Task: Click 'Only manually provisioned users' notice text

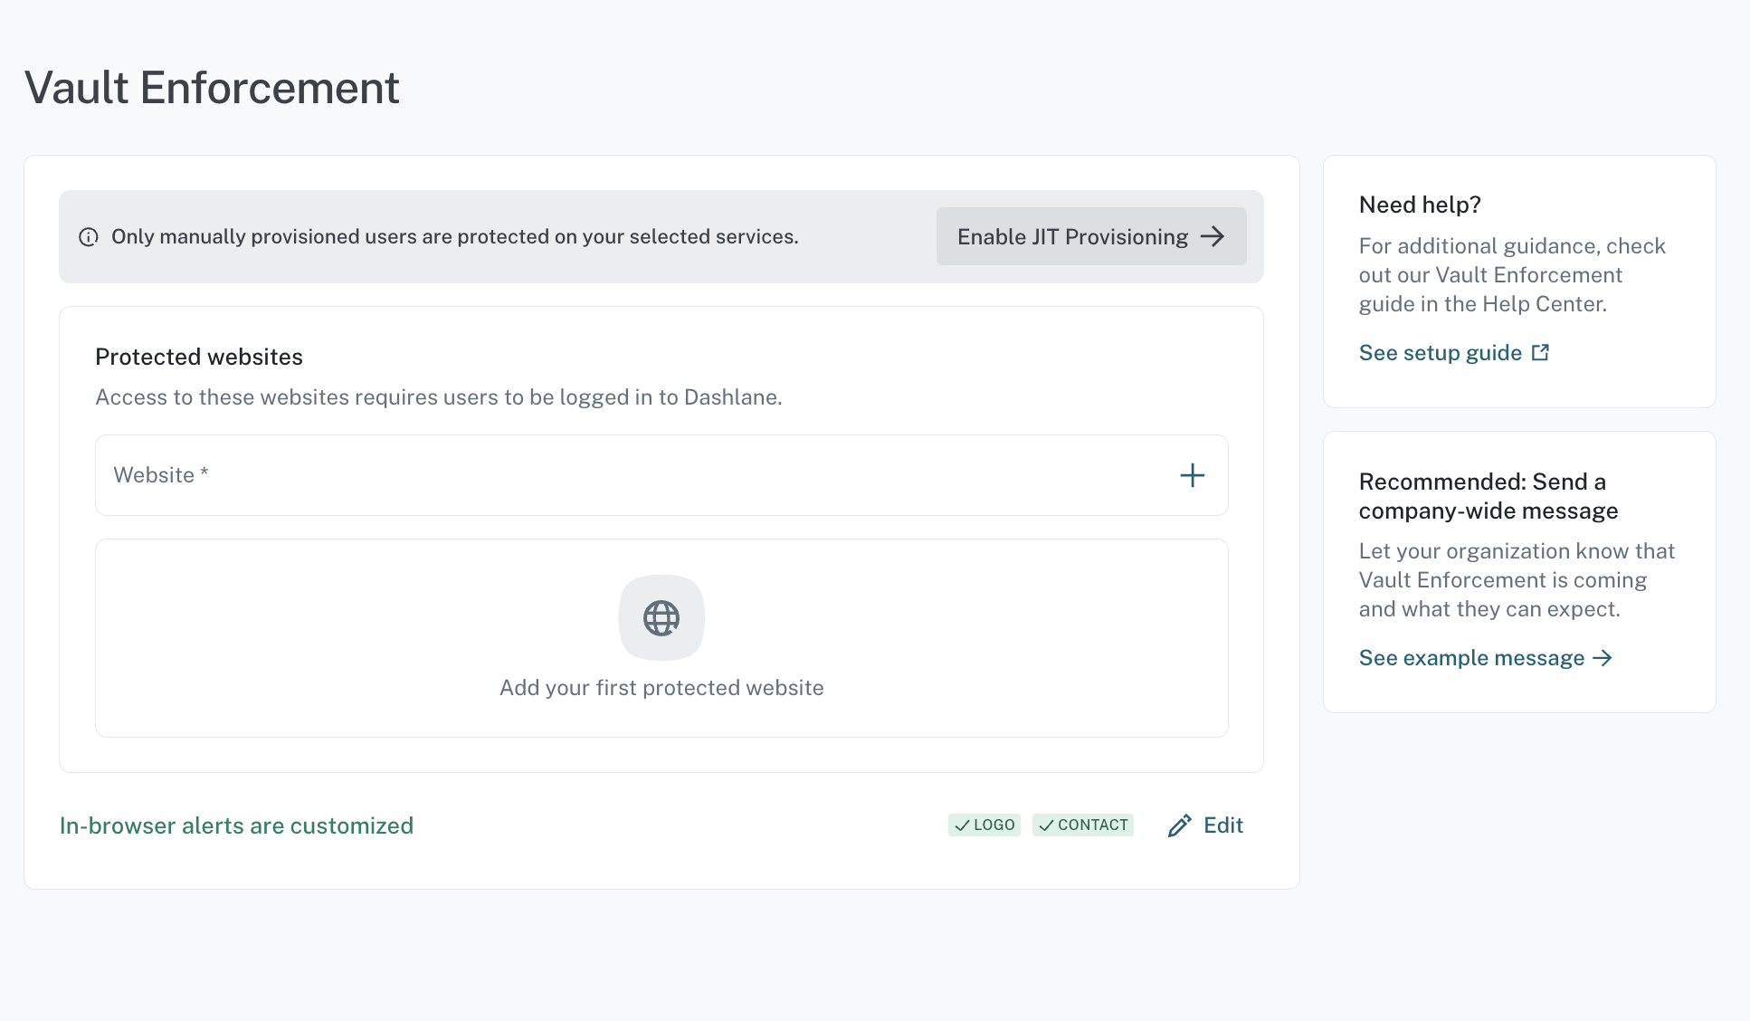Action: click(x=454, y=237)
